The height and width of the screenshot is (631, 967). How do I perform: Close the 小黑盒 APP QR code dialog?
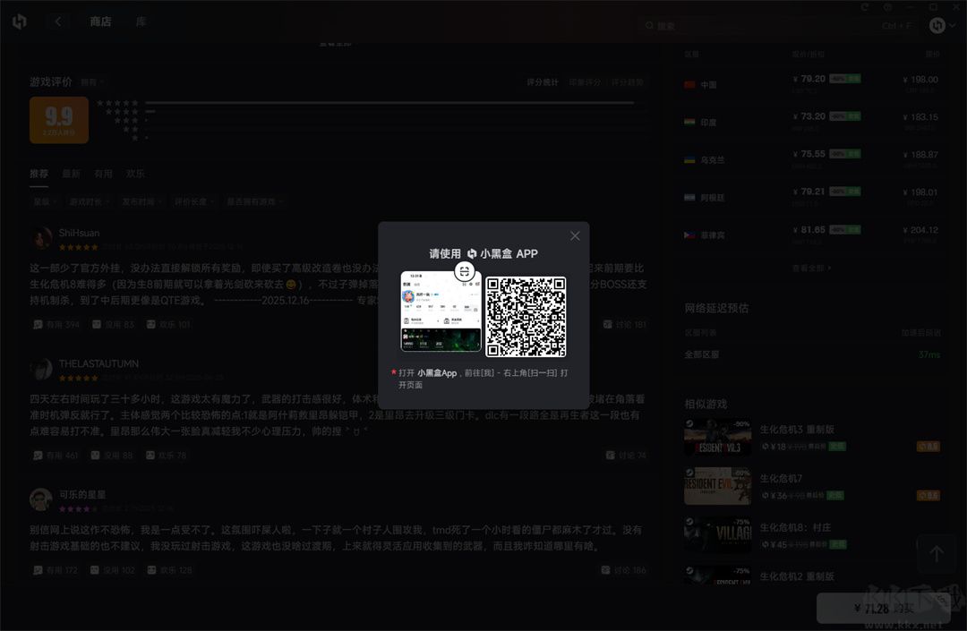point(575,236)
